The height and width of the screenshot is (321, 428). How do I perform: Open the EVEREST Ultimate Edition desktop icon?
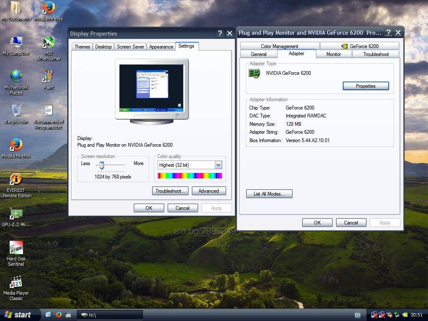(x=16, y=180)
